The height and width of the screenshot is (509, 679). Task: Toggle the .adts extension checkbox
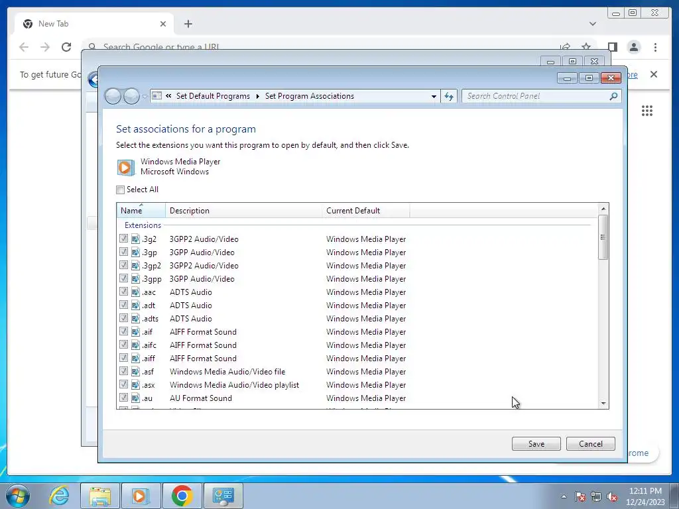click(123, 318)
